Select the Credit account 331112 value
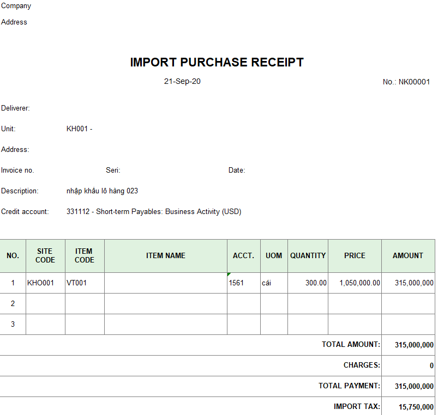The height and width of the screenshot is (415, 438). (153, 212)
